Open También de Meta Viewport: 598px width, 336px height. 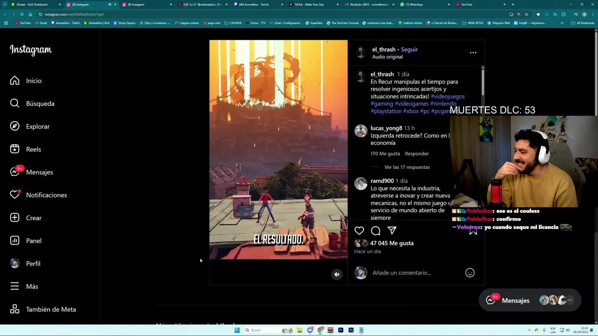[43, 309]
